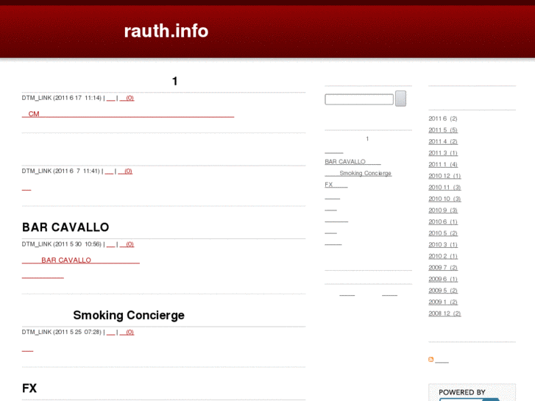The image size is (535, 401).
Task: Open the 2011 4 (2) archive
Action: 443,141
